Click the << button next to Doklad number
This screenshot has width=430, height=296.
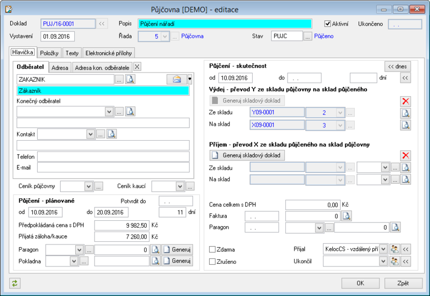click(102, 24)
